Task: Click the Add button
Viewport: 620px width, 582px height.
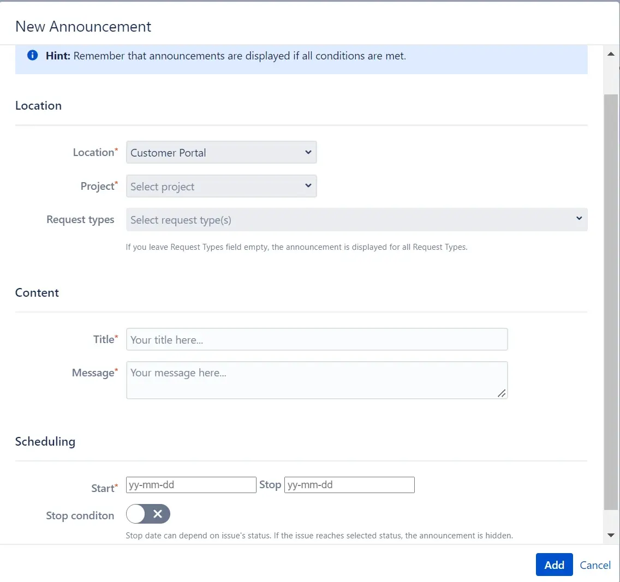Action: pos(554,565)
